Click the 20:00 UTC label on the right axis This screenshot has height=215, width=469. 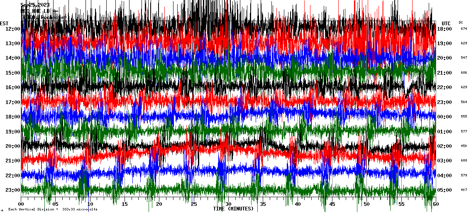tap(444, 58)
